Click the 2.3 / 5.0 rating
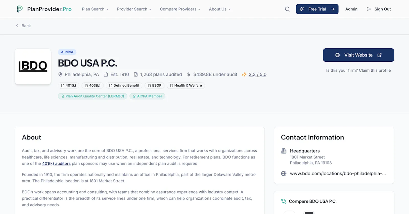409x214 pixels. [x=257, y=74]
